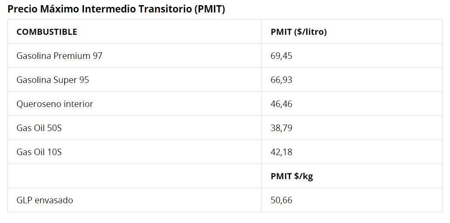The image size is (450, 223).
Task: Click the Queroseno interior row label
Action: click(55, 104)
